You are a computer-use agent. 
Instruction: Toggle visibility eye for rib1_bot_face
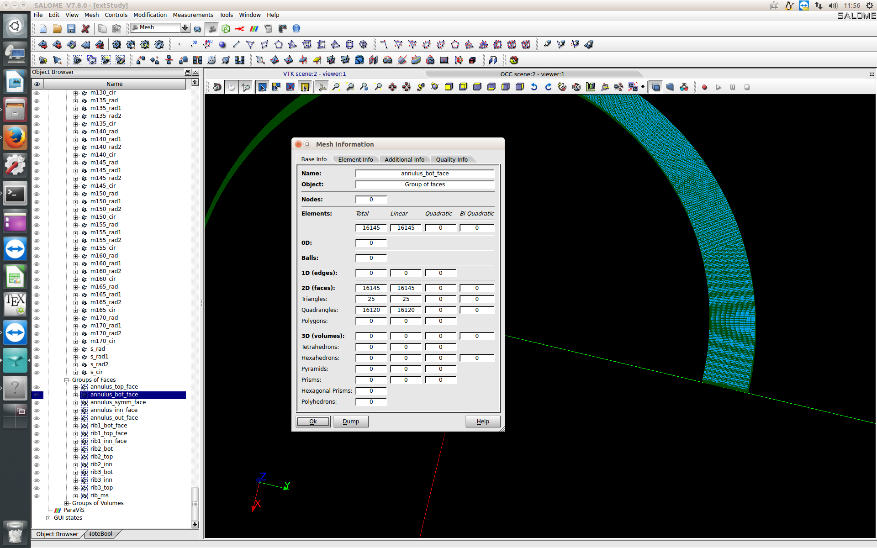coord(37,426)
